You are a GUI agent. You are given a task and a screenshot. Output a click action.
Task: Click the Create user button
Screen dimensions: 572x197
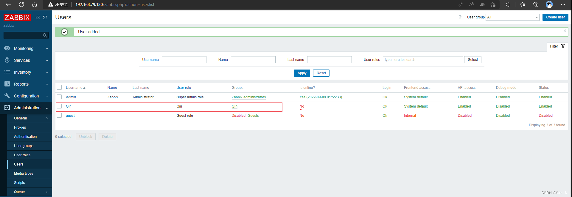coord(555,17)
